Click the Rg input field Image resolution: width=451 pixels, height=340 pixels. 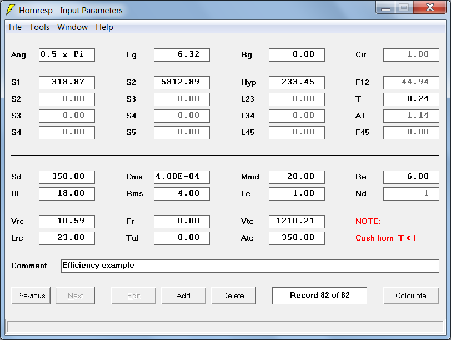pyautogui.click(x=297, y=55)
